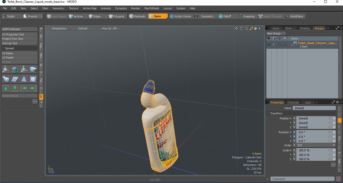343x183 pixels.
Task: Click the UV rotate cube icon
Action: pos(15,69)
